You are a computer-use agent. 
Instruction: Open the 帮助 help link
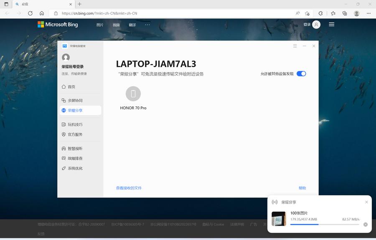[302, 188]
